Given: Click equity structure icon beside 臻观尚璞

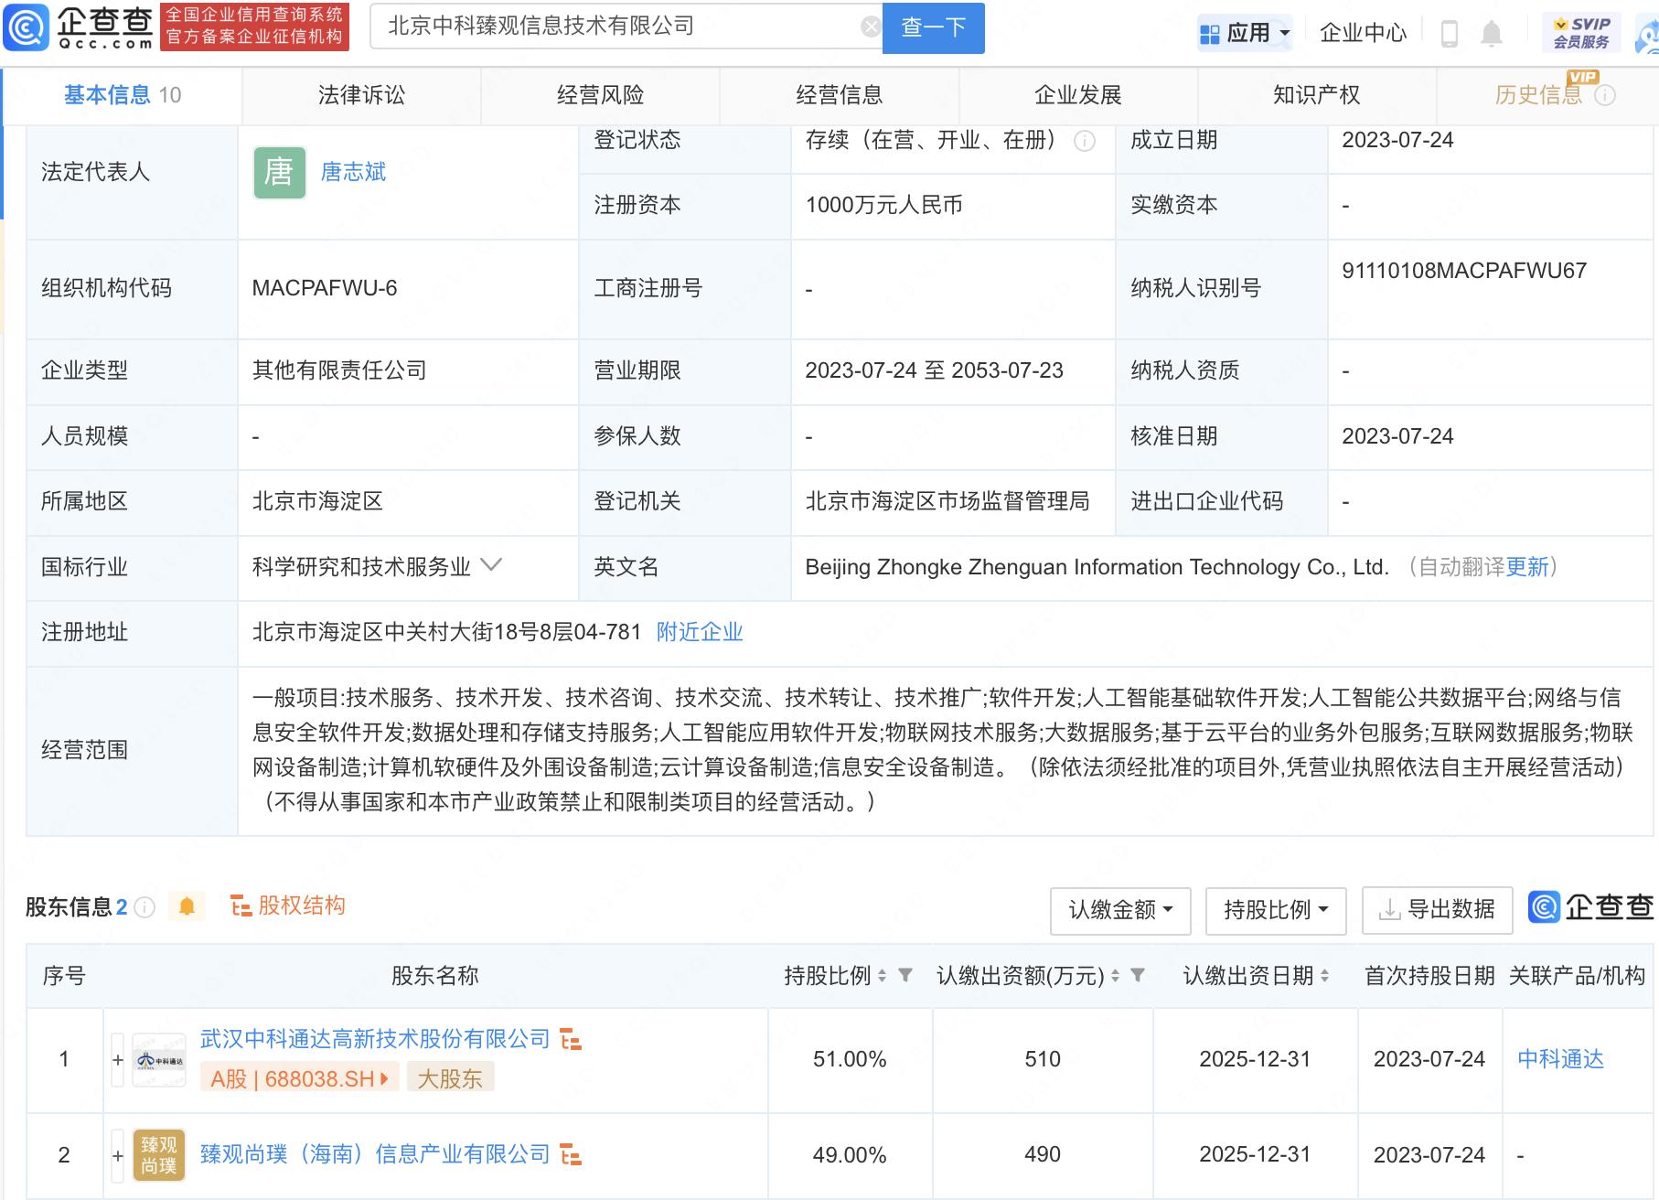Looking at the screenshot, I should pyautogui.click(x=573, y=1153).
